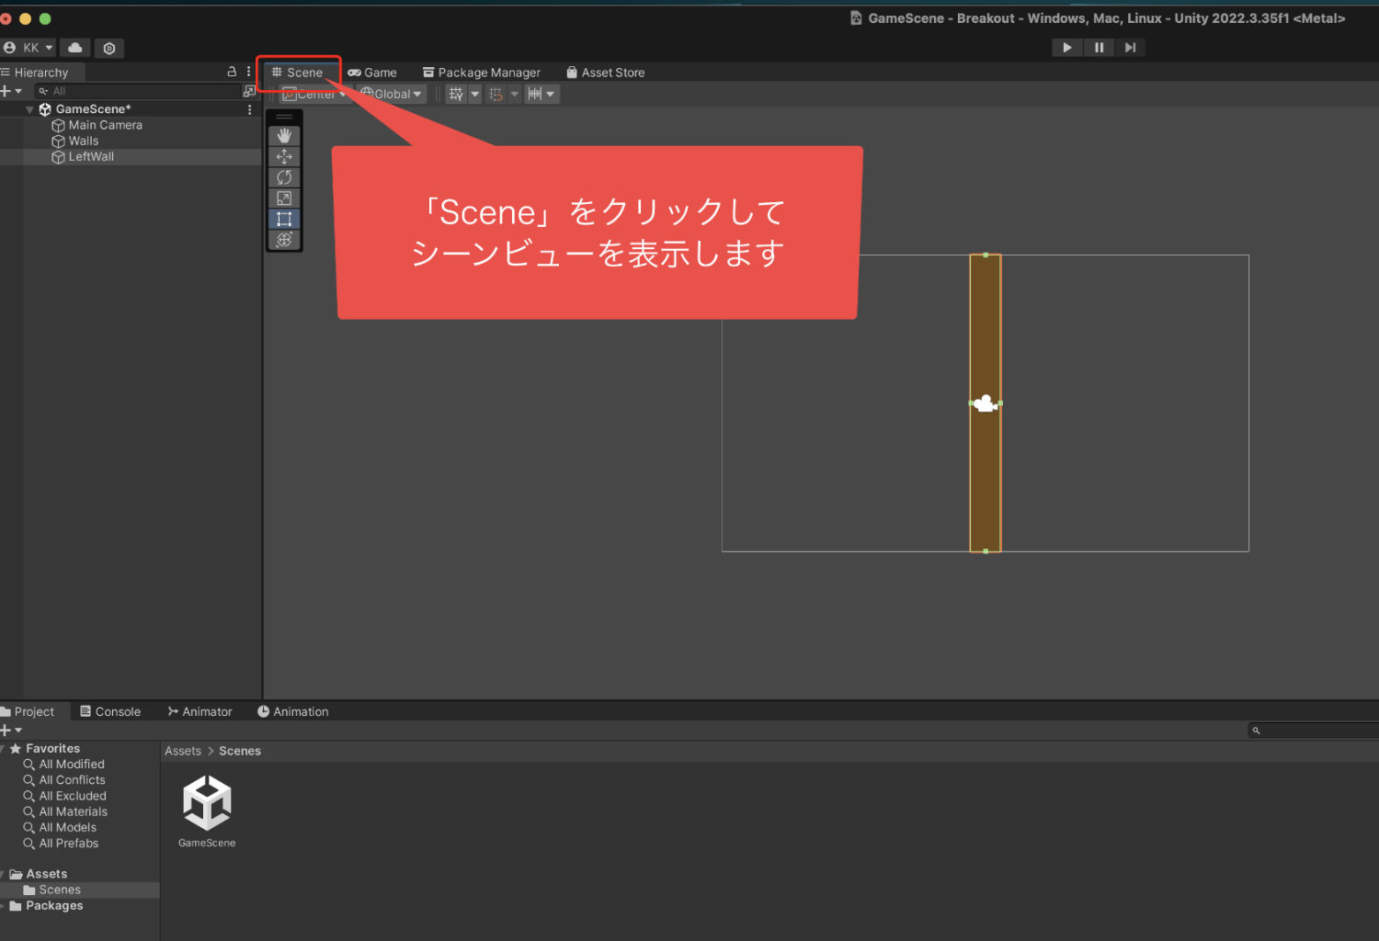Switch to the Game tab
Screen dimensions: 1379x941
pyautogui.click(x=372, y=73)
